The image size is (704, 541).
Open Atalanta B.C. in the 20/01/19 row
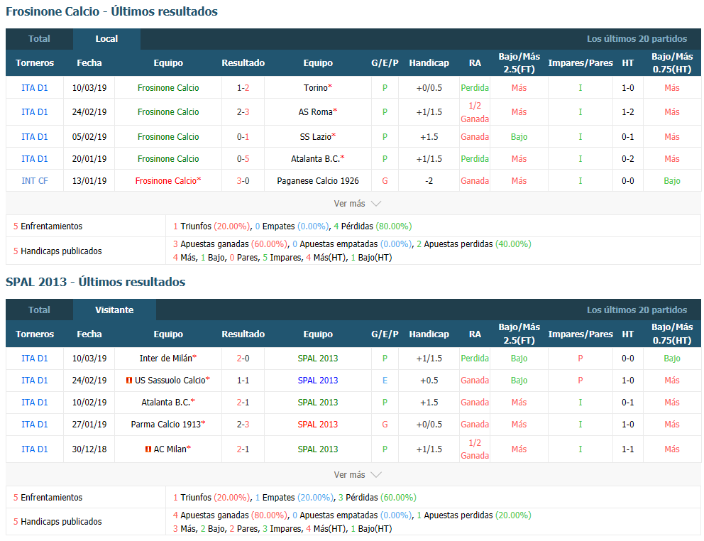click(316, 159)
